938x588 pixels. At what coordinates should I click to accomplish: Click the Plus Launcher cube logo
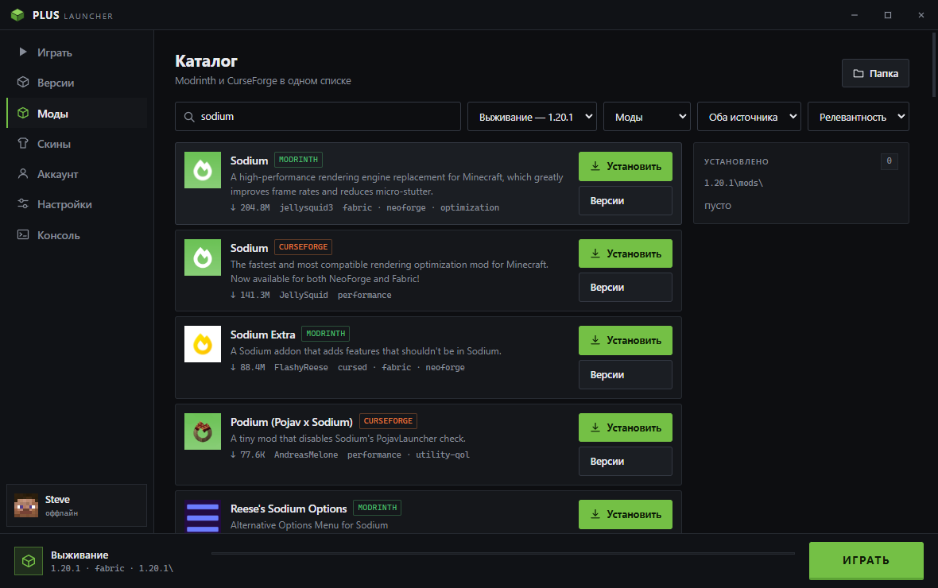point(17,15)
